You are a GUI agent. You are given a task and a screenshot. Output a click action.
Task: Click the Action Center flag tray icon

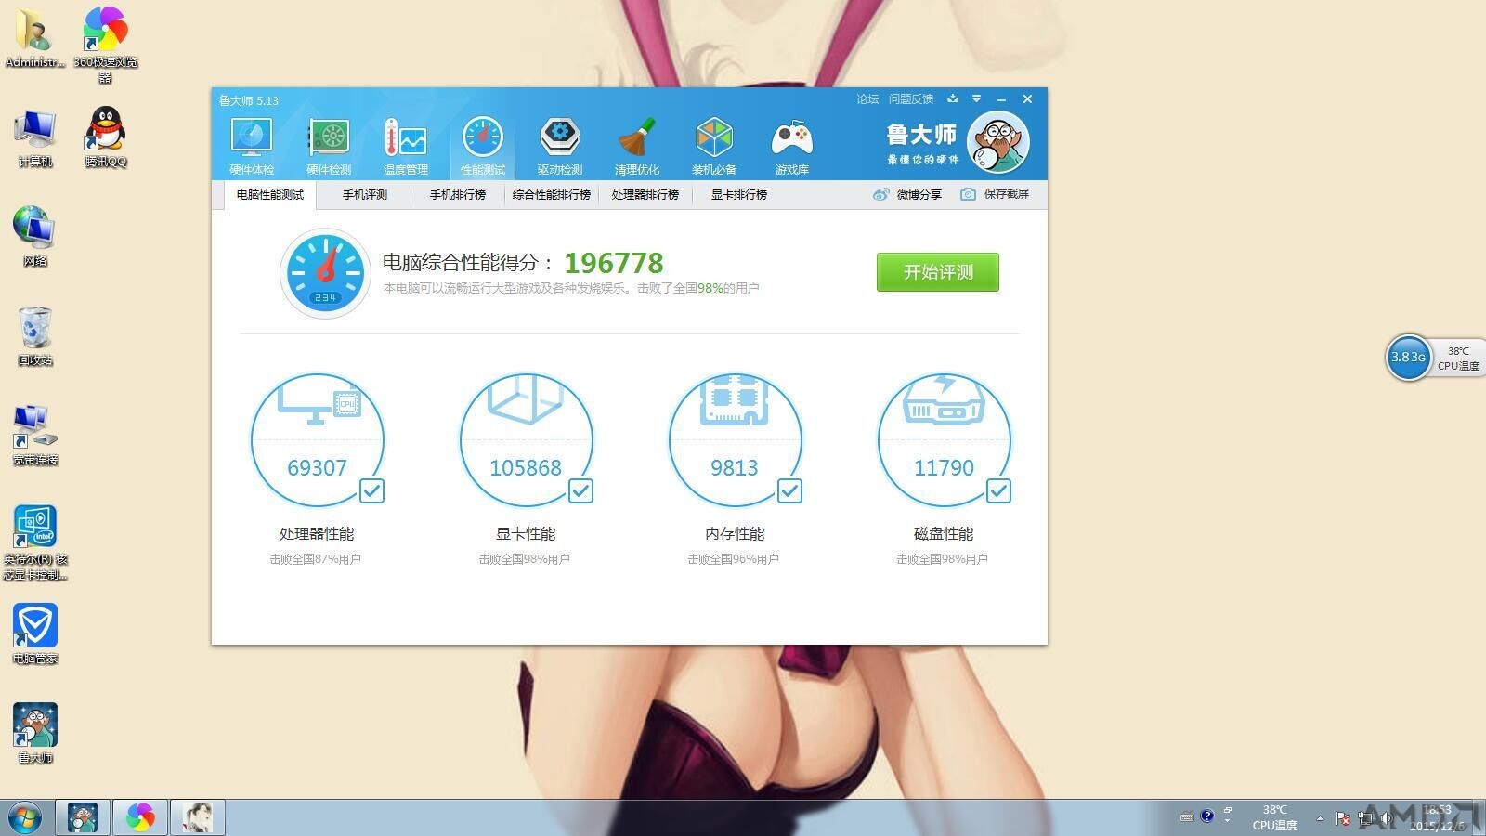[1343, 818]
